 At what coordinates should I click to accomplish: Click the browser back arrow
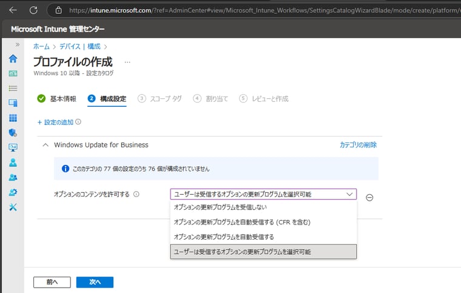(x=13, y=10)
